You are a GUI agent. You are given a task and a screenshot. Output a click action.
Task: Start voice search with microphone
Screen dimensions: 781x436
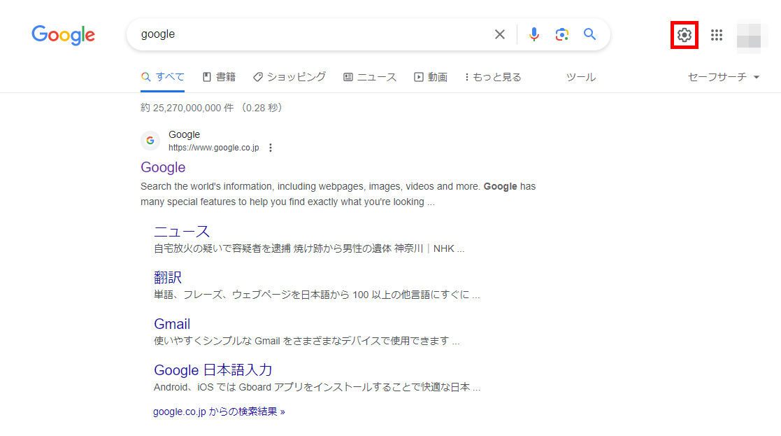pos(534,34)
